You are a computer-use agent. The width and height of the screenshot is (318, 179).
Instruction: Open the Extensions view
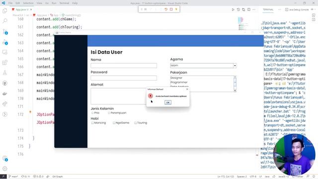coord(4,63)
